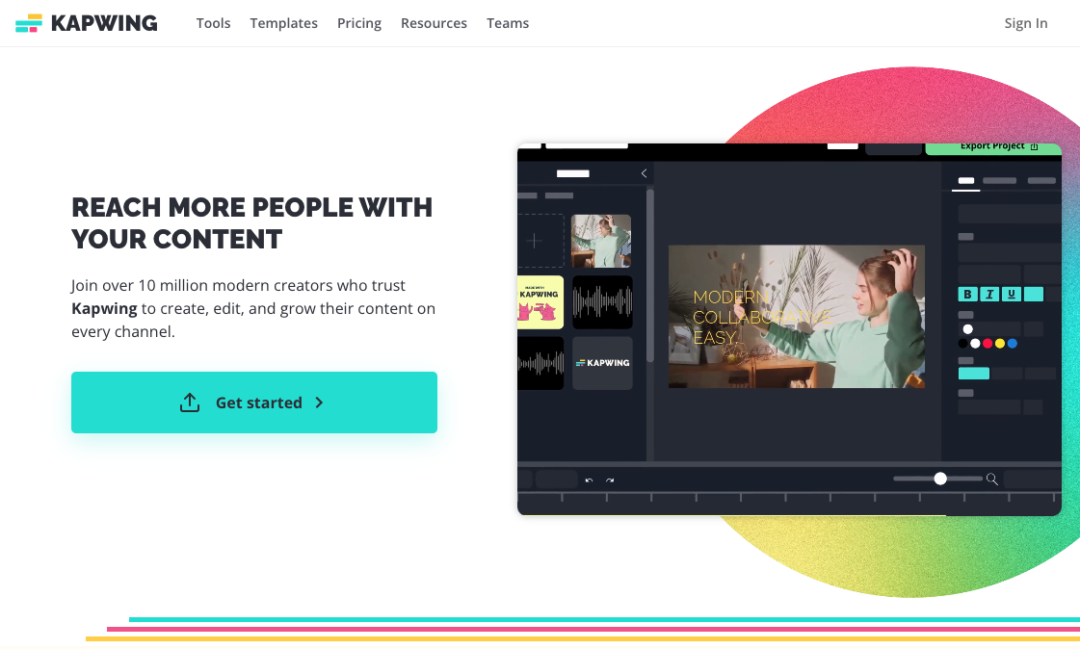Click the Get started button

(254, 402)
